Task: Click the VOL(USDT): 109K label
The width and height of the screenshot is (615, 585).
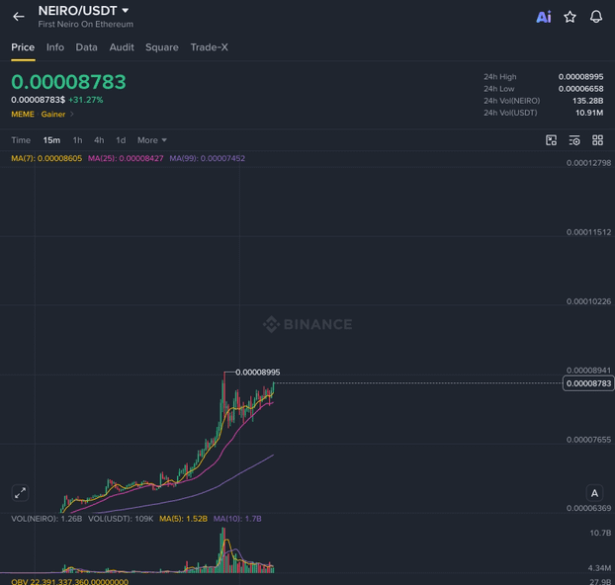Action: [121, 519]
